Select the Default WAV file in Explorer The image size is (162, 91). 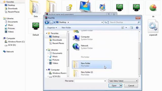point(36,28)
